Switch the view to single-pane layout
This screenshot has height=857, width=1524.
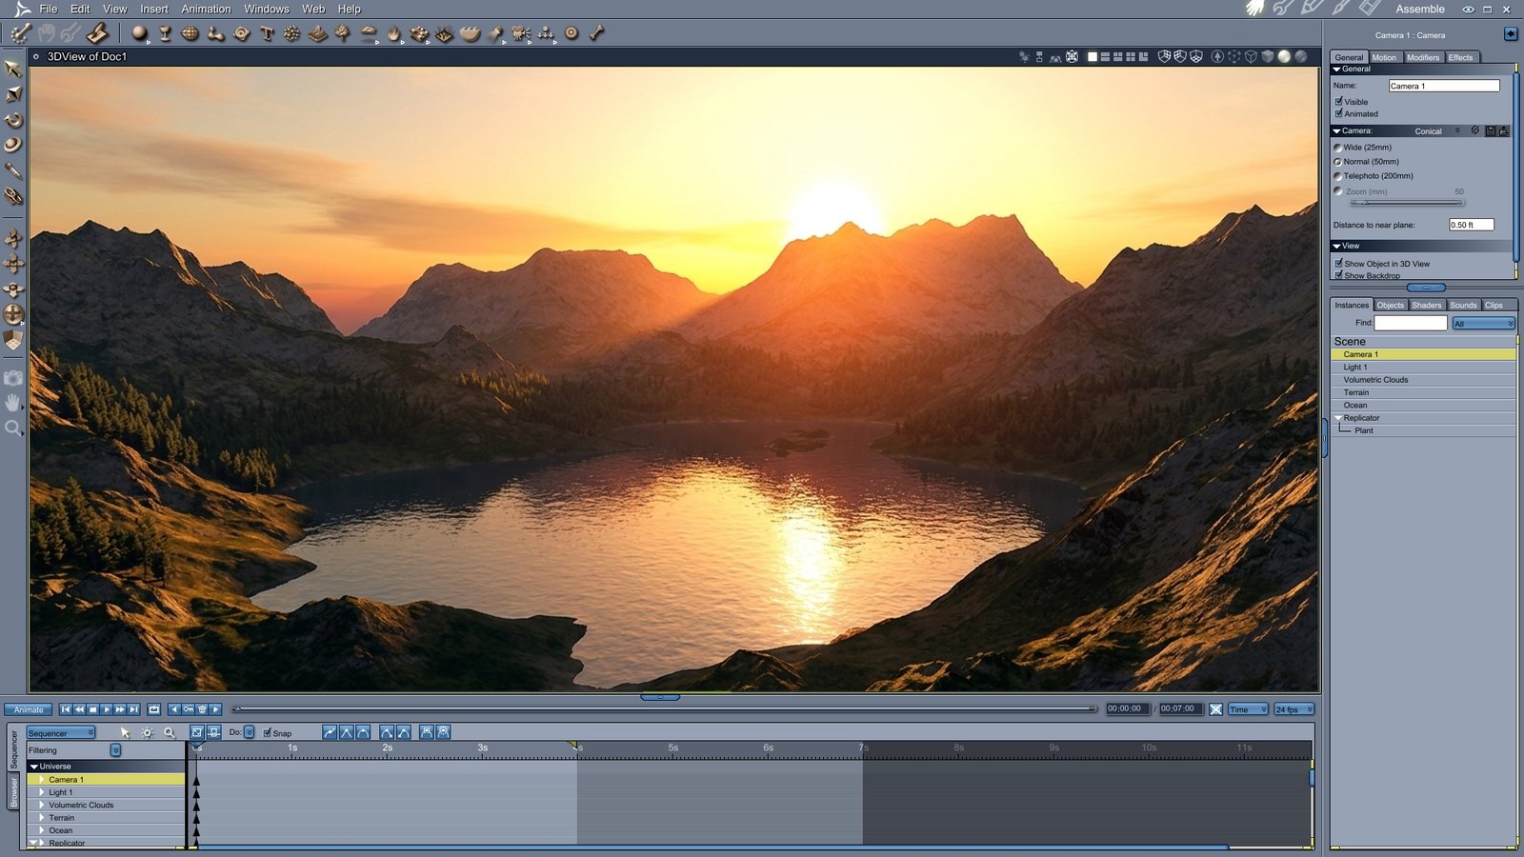(1093, 57)
